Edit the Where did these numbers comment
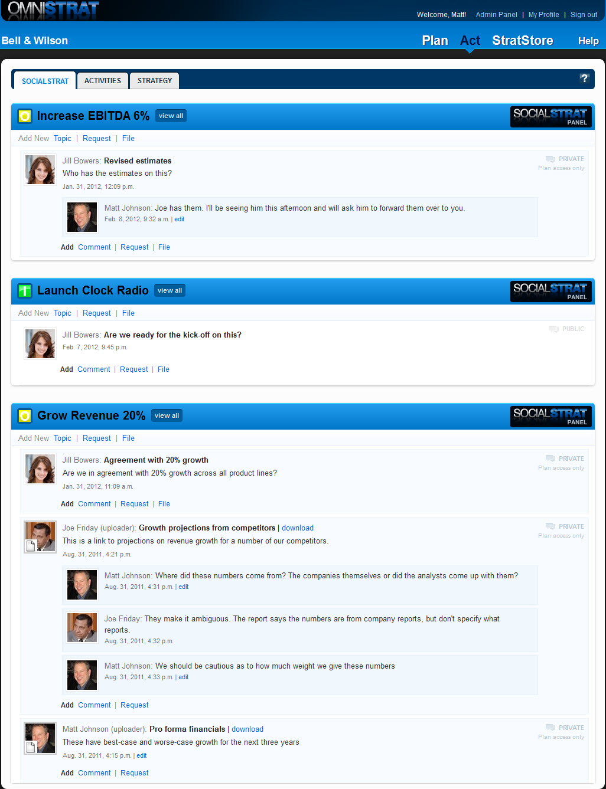606x789 pixels. (x=184, y=587)
